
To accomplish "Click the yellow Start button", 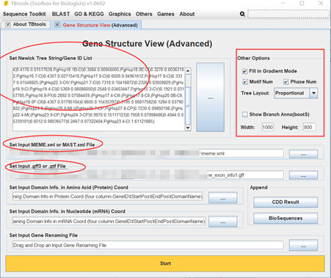I will coord(165,263).
